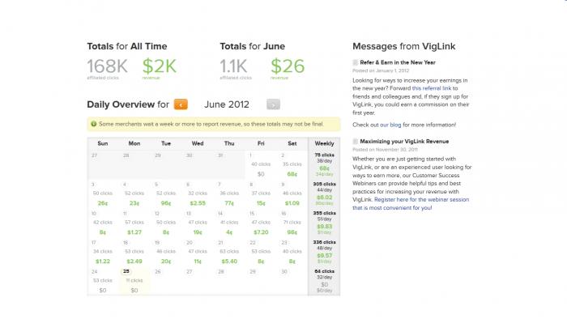
Task: Open the Register here webinar session link
Action: [x=411, y=204]
